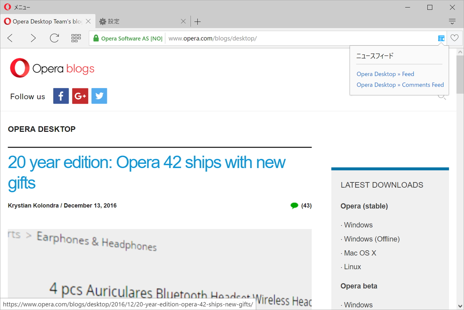This screenshot has width=464, height=310.
Task: Open the Speed Dial grid
Action: 76,38
